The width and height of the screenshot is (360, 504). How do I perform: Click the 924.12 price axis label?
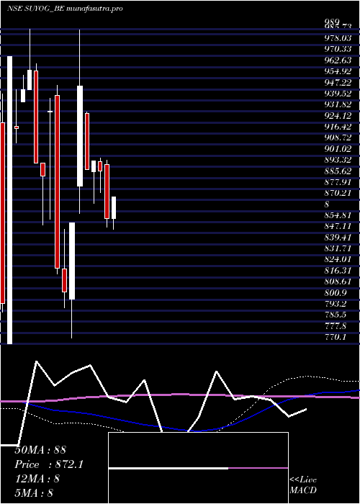(338, 115)
